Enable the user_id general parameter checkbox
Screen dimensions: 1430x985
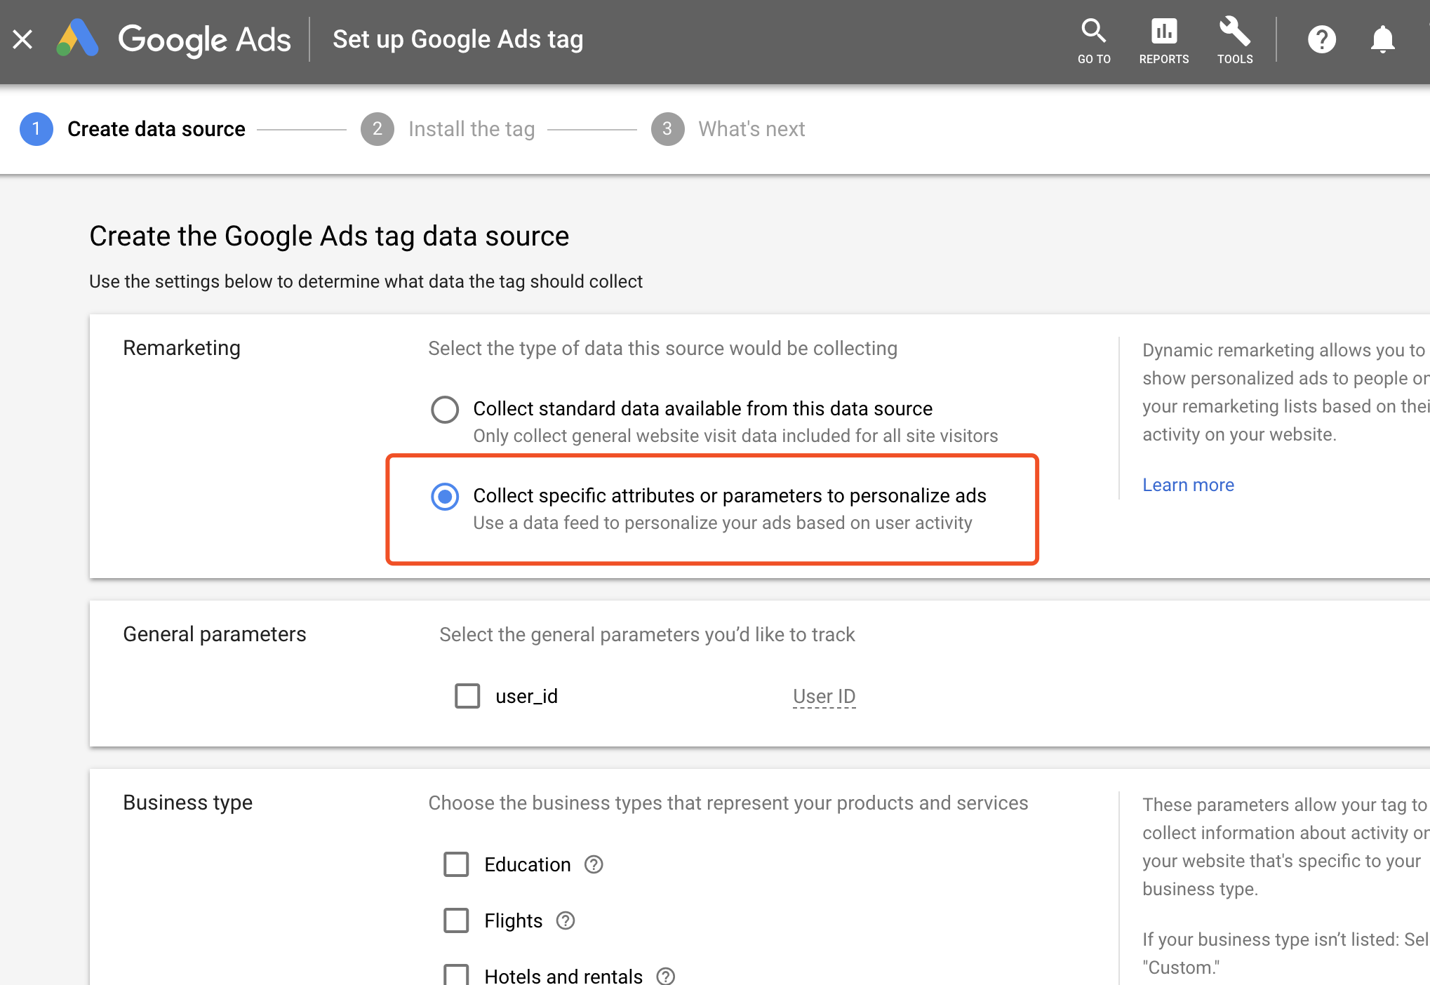click(x=466, y=696)
